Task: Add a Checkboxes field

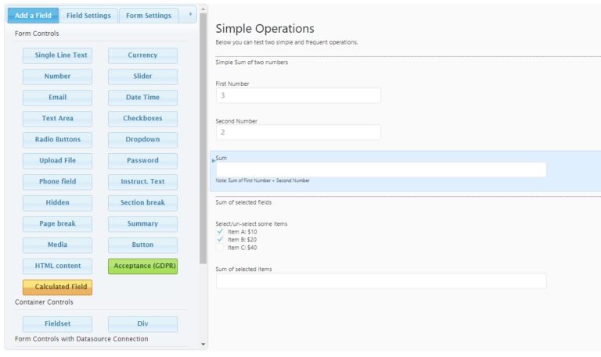Action: (142, 119)
